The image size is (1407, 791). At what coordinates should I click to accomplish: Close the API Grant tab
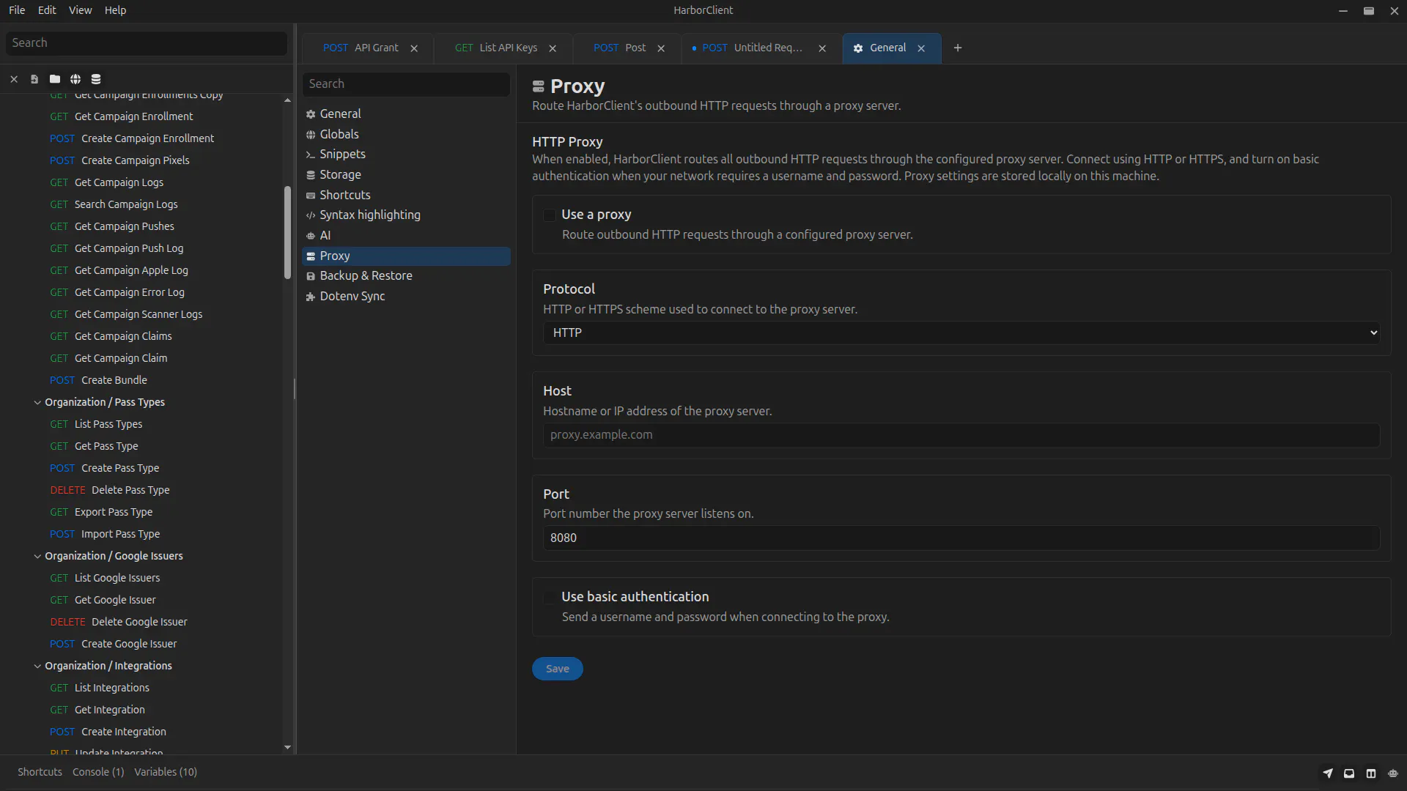(x=414, y=48)
